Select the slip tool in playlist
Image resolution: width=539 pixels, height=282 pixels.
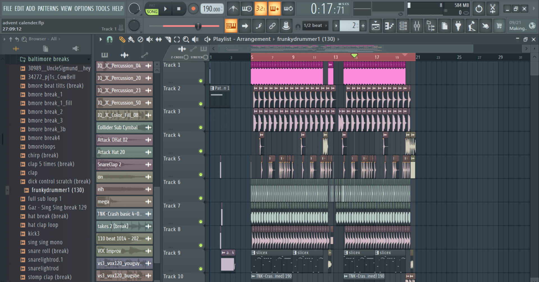click(159, 39)
